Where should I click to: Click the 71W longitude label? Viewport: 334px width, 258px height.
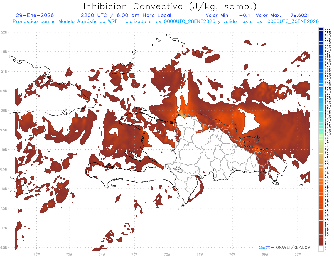(x=200, y=254)
